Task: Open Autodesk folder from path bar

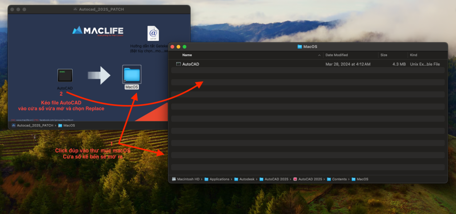Action: pyautogui.click(x=247, y=179)
